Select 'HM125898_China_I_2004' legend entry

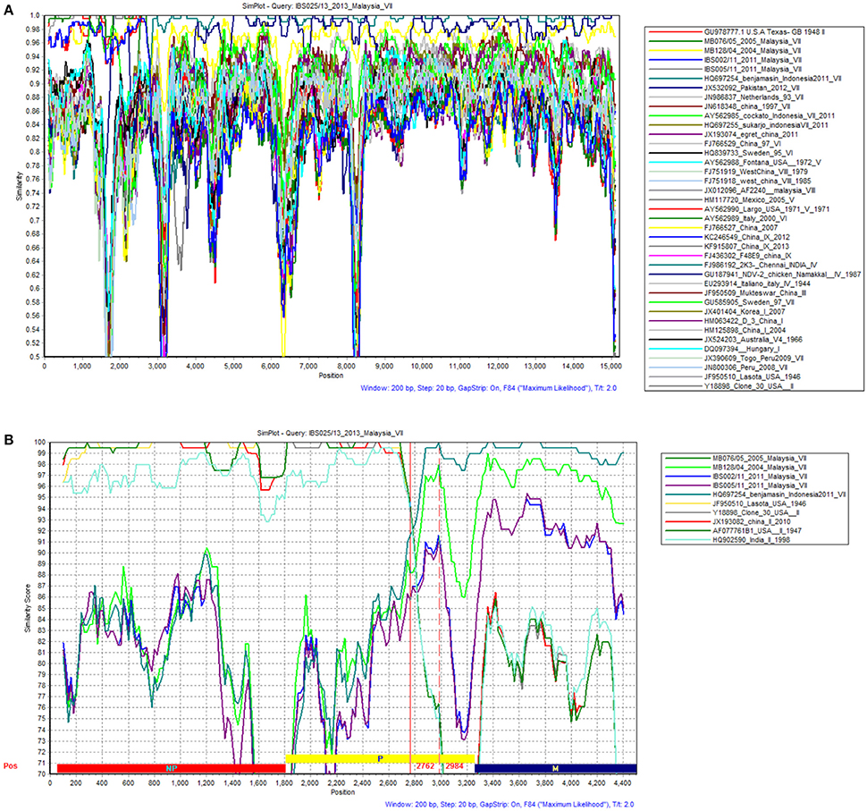click(745, 331)
